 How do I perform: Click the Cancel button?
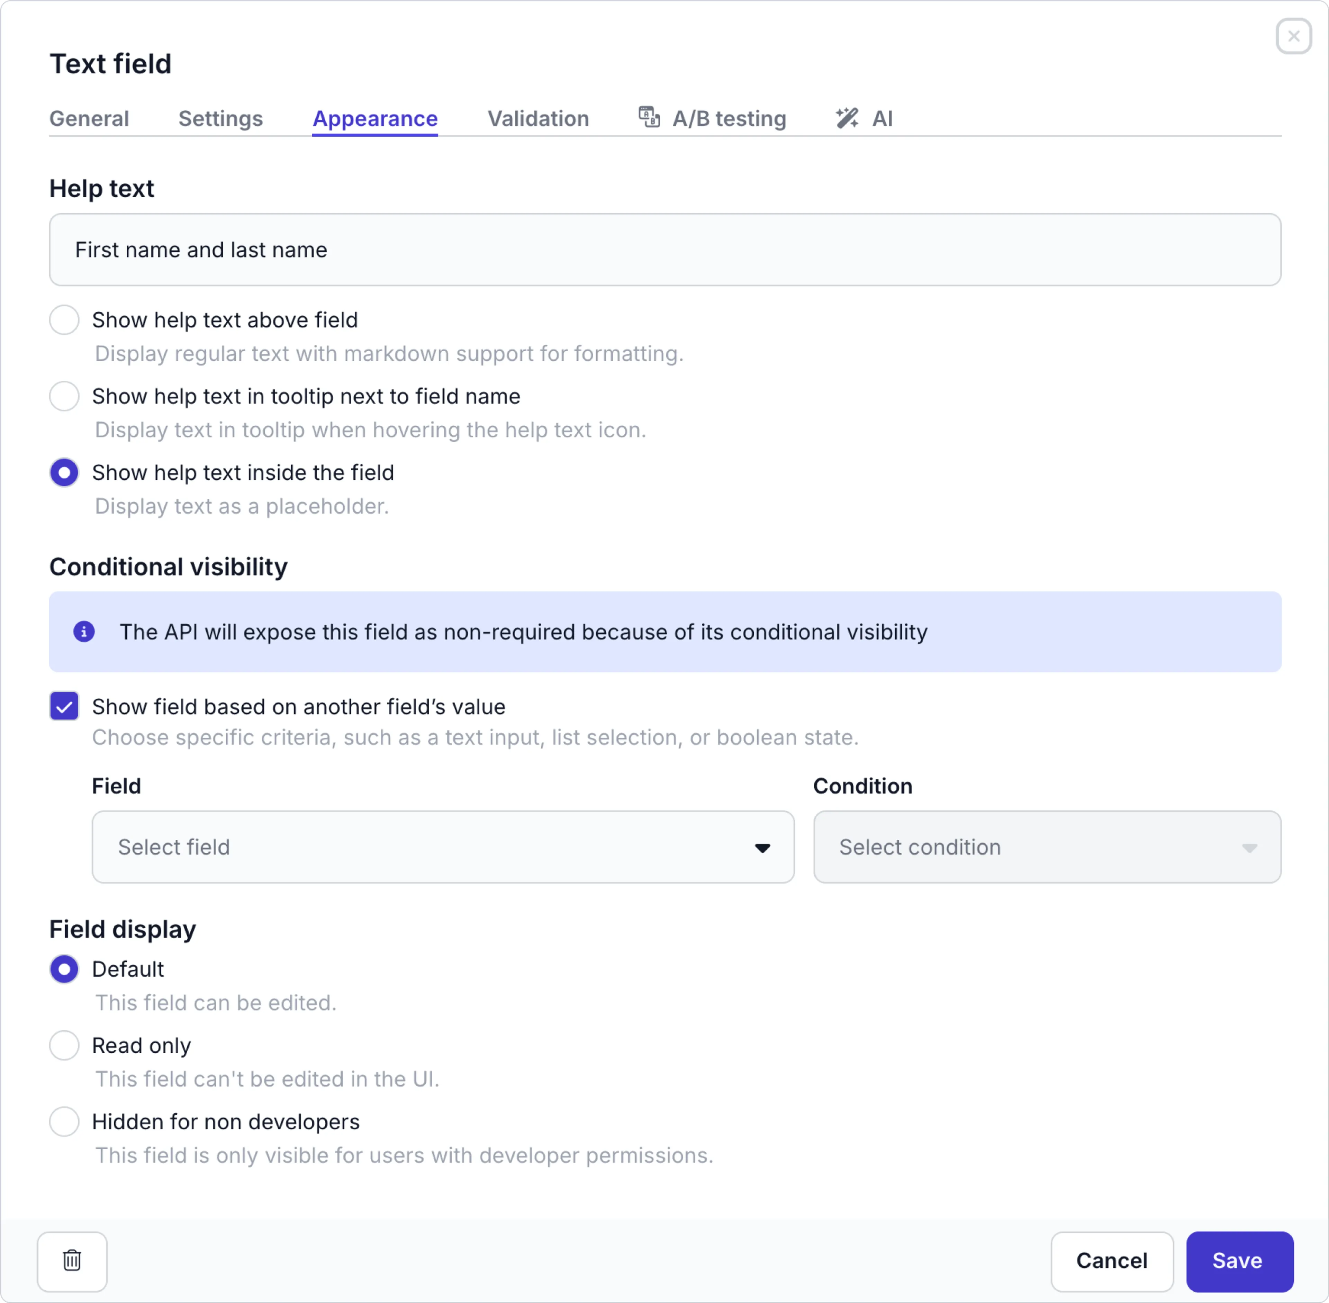tap(1111, 1261)
